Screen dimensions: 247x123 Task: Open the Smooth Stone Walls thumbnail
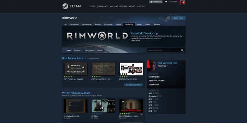coord(103,69)
